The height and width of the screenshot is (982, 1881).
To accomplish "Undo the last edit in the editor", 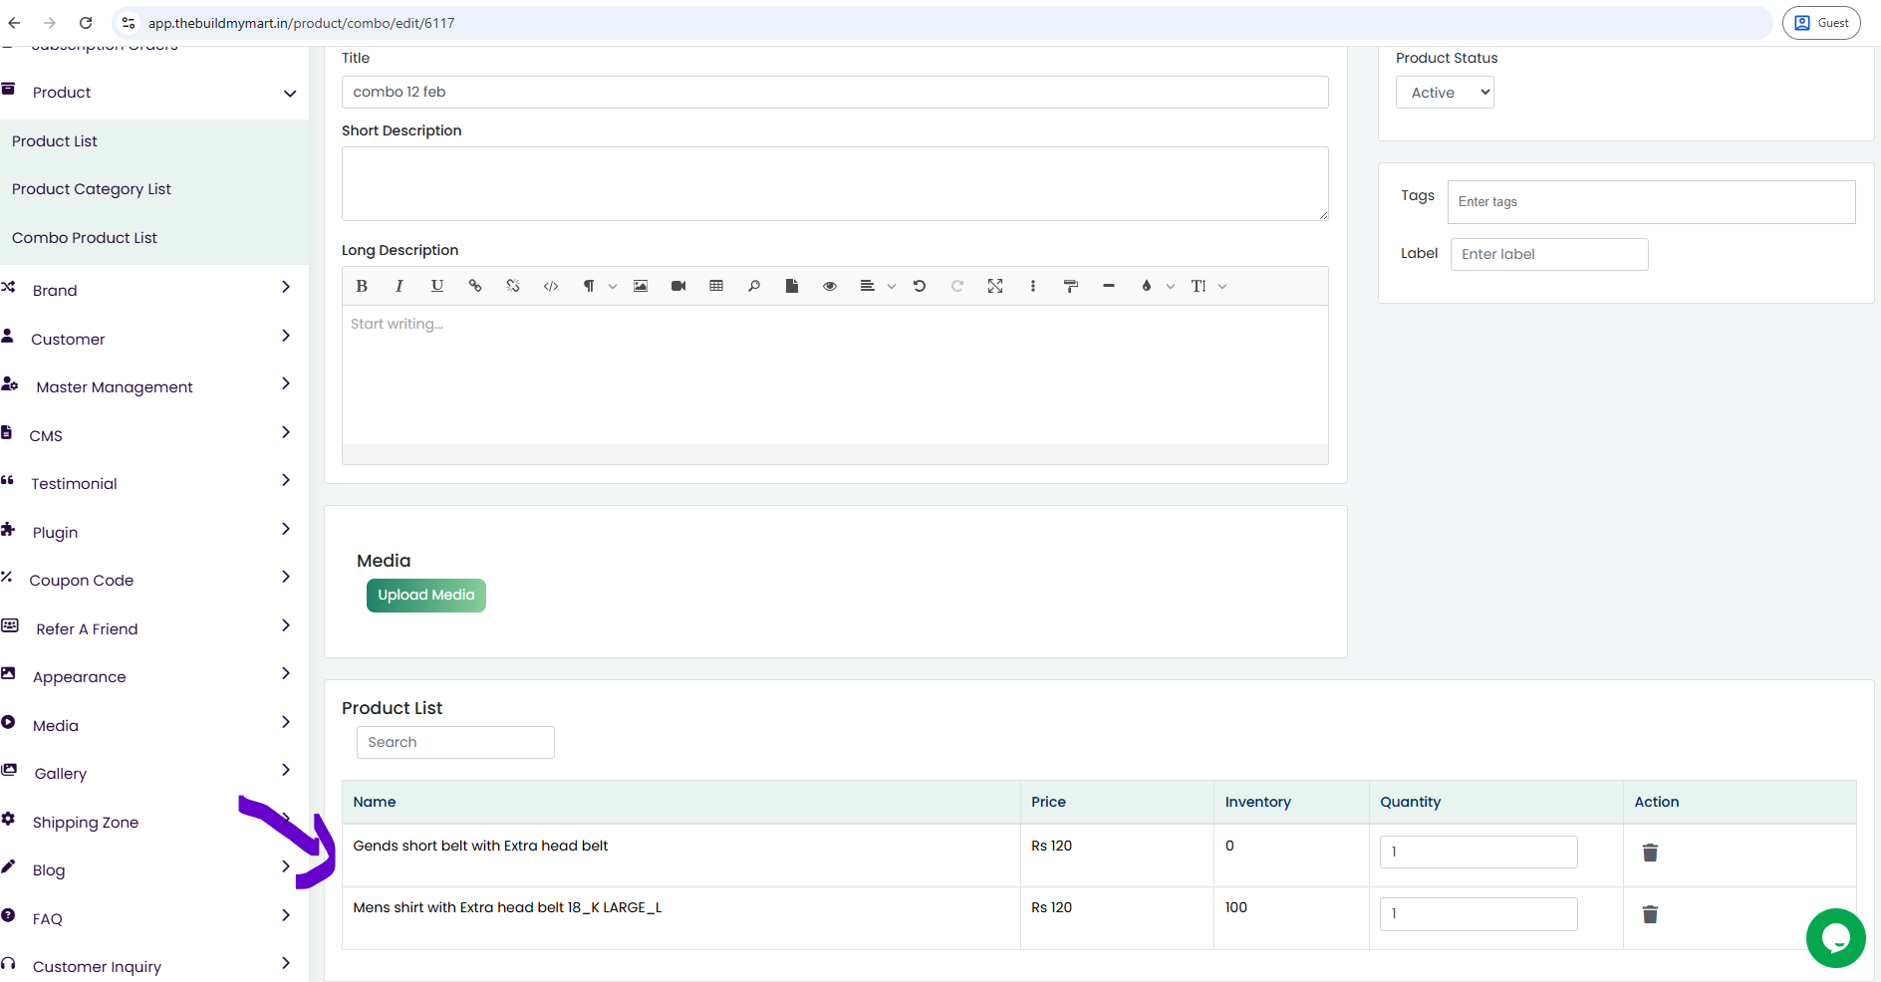I will click(x=920, y=286).
